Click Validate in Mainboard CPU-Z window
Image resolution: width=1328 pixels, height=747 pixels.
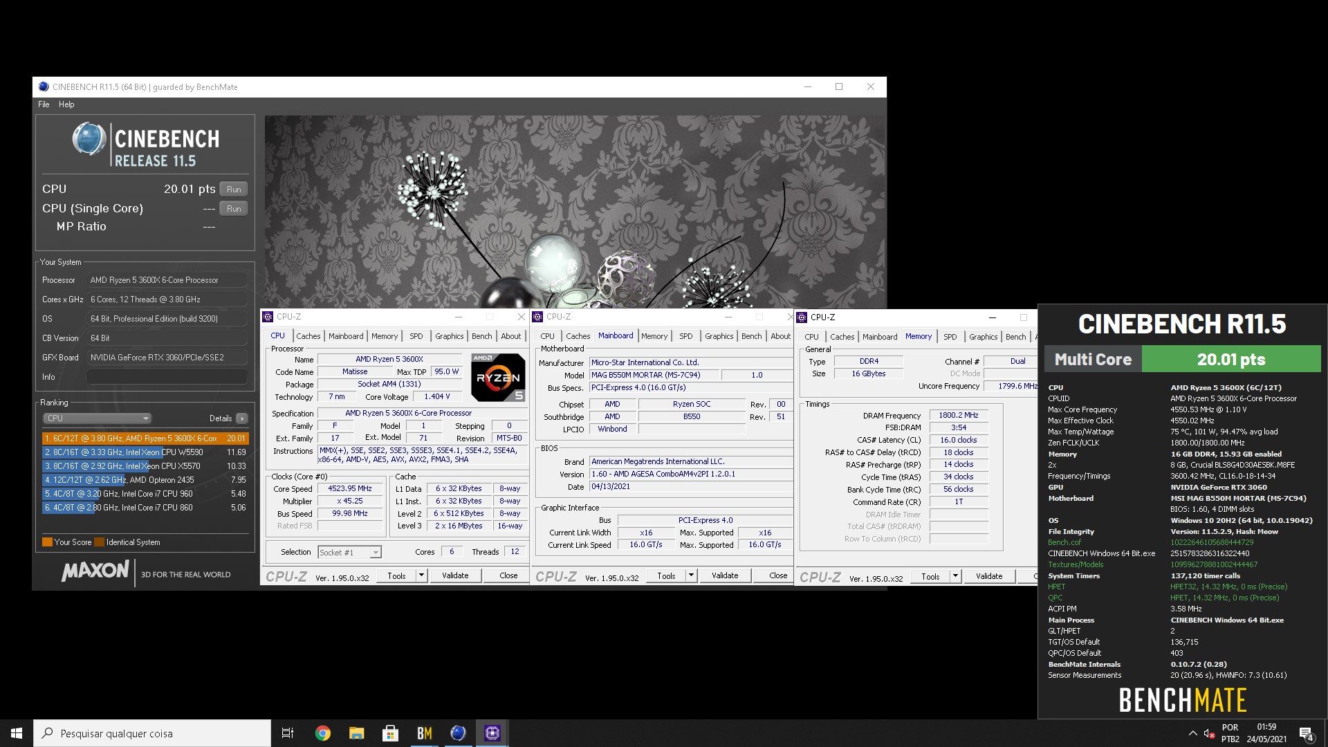pyautogui.click(x=725, y=575)
